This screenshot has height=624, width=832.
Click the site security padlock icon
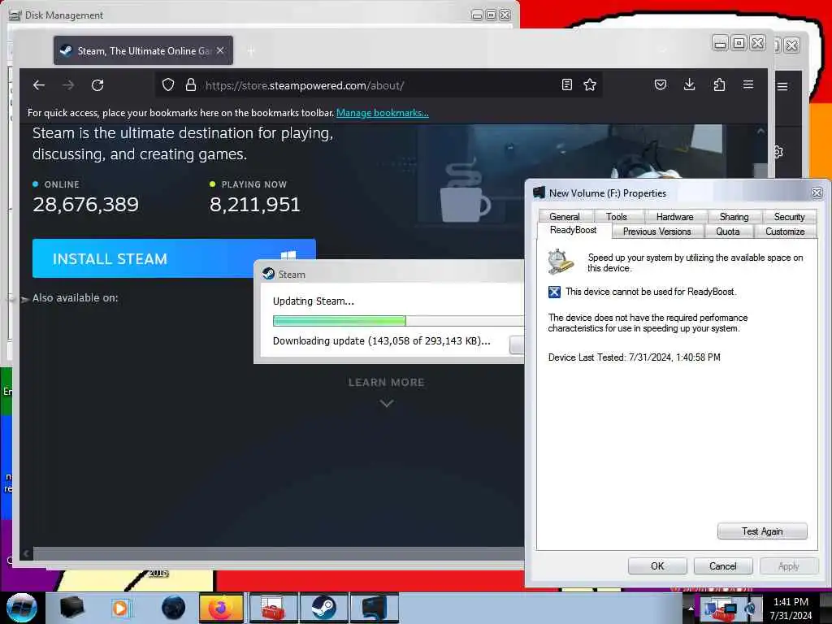coord(190,84)
